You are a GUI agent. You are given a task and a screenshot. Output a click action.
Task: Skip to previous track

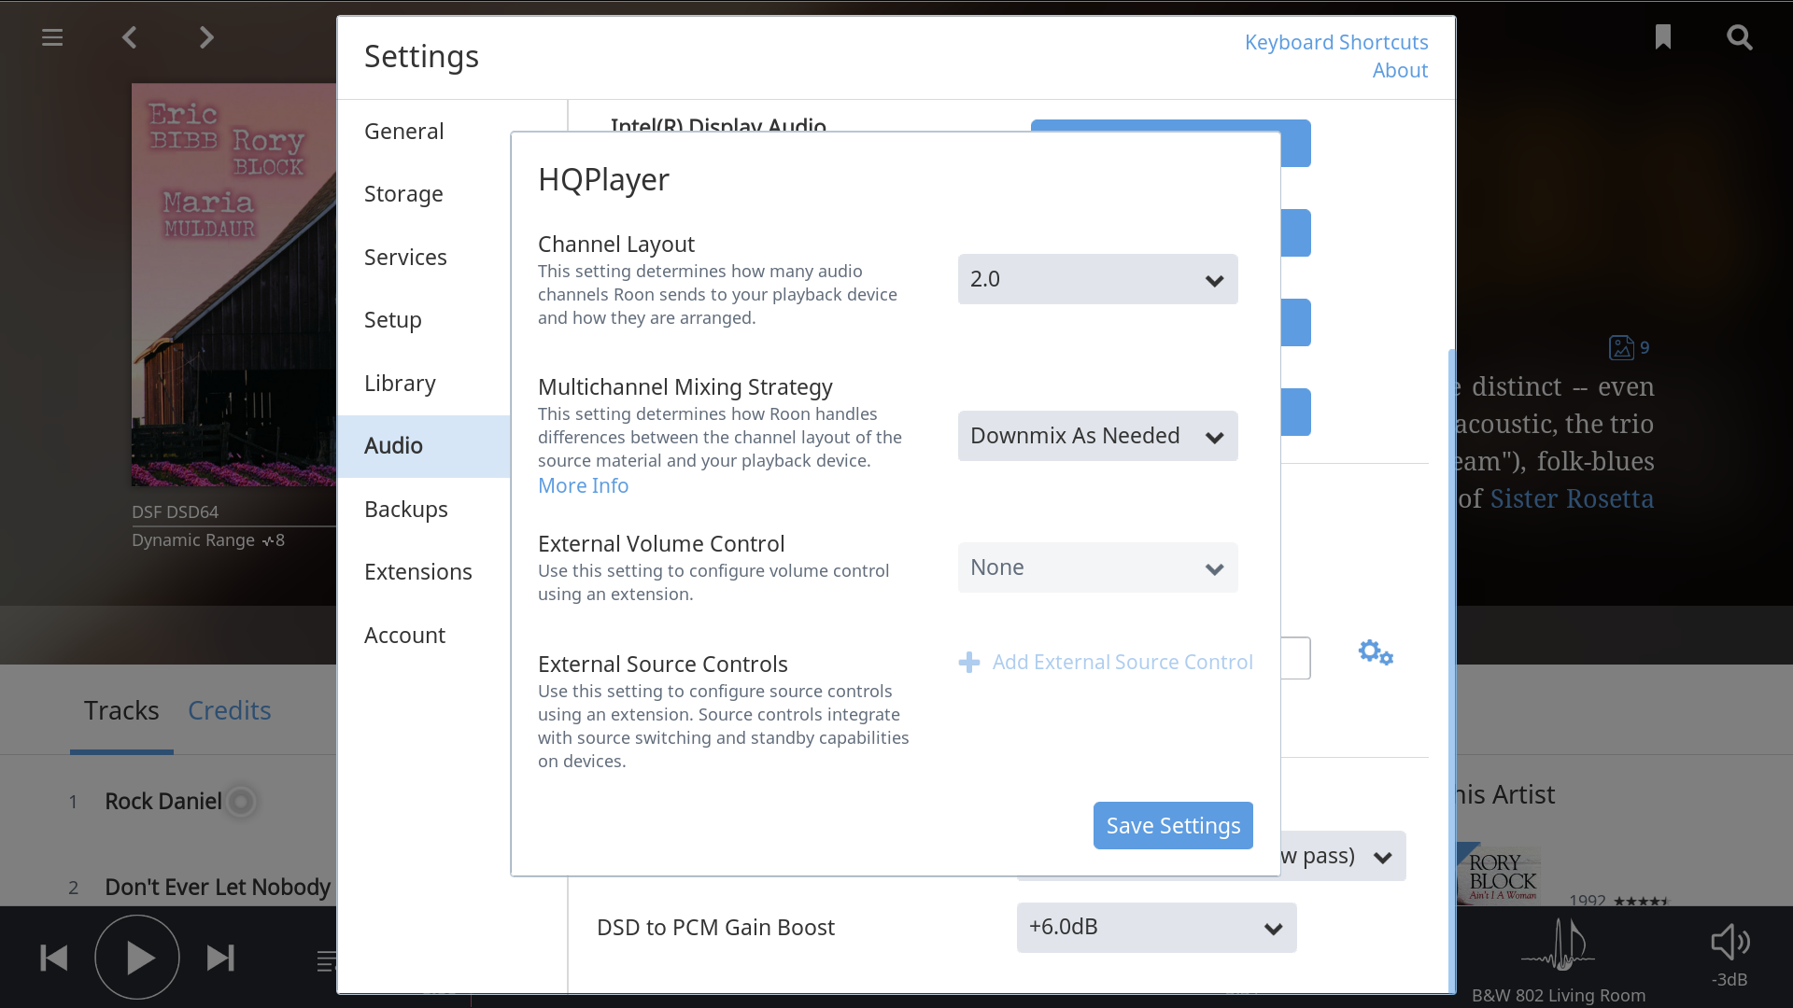click(x=54, y=958)
